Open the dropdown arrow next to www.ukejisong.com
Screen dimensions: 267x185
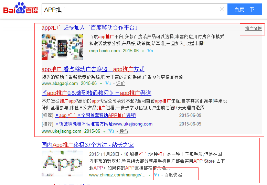[104, 131]
